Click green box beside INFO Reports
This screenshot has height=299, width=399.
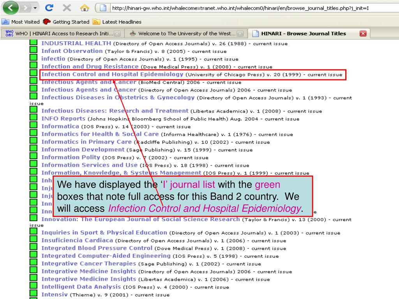[x=34, y=117]
